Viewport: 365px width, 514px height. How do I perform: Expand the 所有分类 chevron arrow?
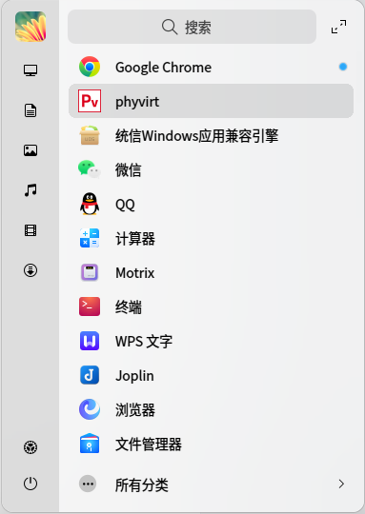coord(341,484)
